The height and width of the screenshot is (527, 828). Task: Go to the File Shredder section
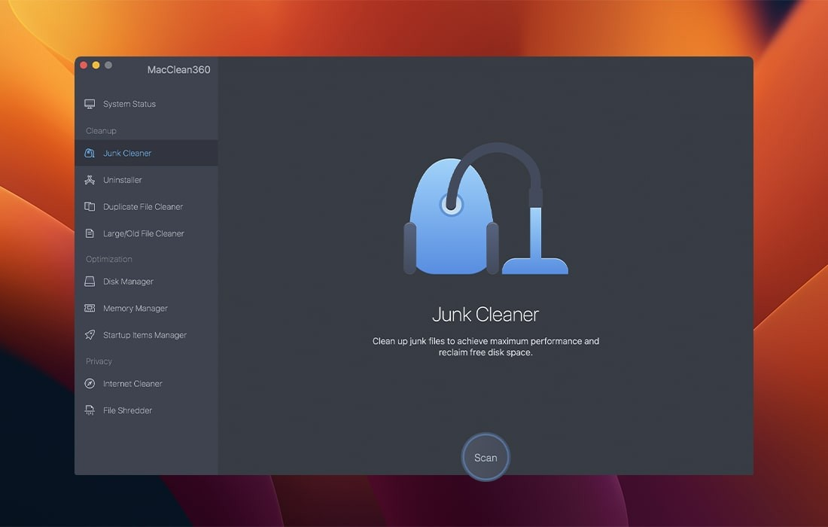(x=127, y=410)
